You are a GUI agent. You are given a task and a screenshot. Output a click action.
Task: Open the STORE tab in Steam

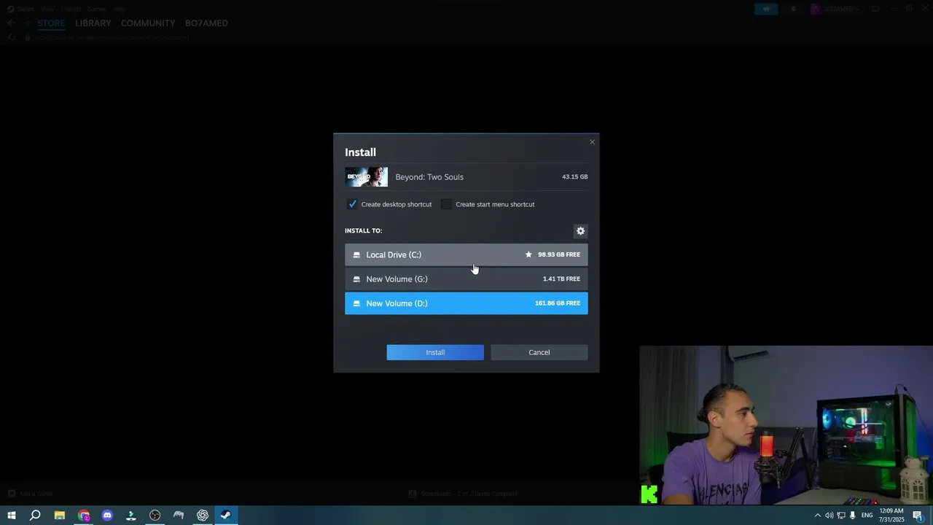coord(51,23)
